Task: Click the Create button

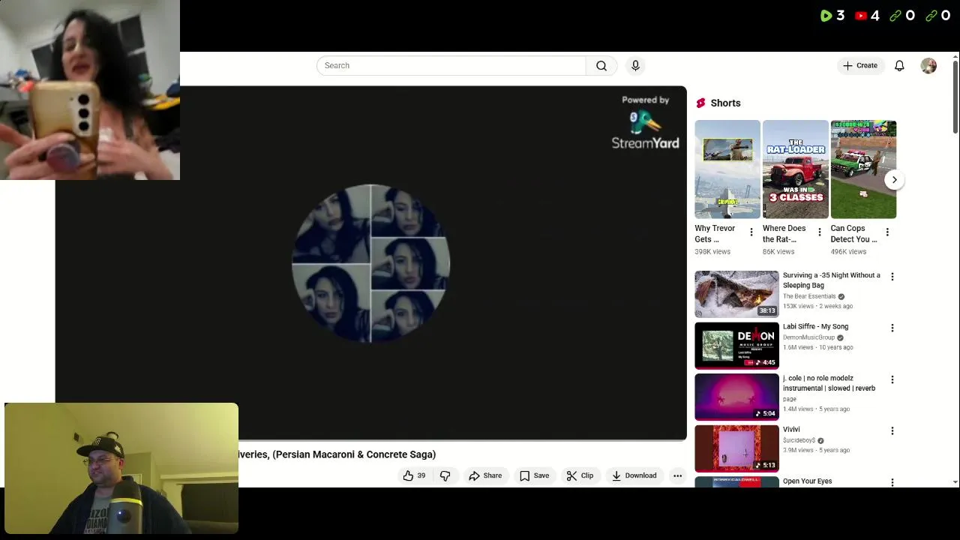Action: click(860, 66)
